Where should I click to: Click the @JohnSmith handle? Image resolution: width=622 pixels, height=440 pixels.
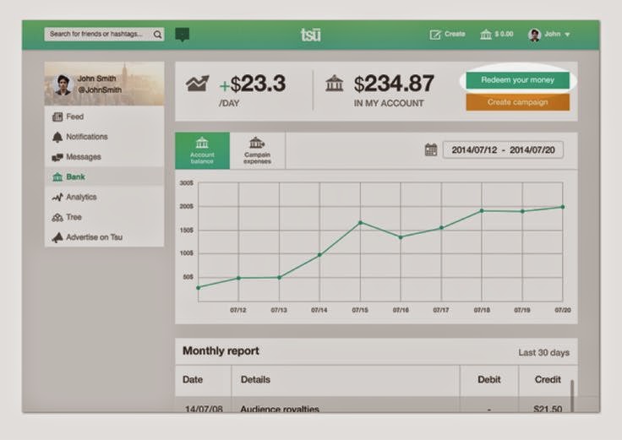pyautogui.click(x=100, y=90)
